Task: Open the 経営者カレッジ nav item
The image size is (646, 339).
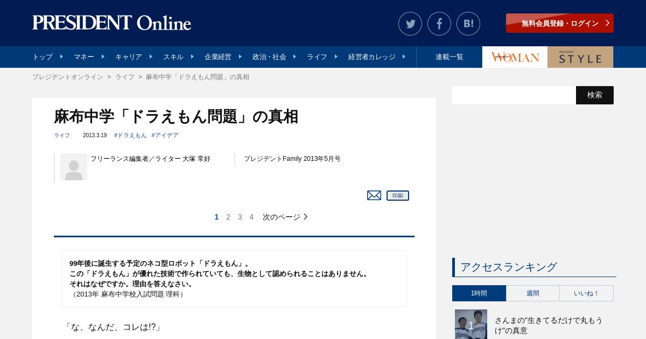Action: coord(372,56)
